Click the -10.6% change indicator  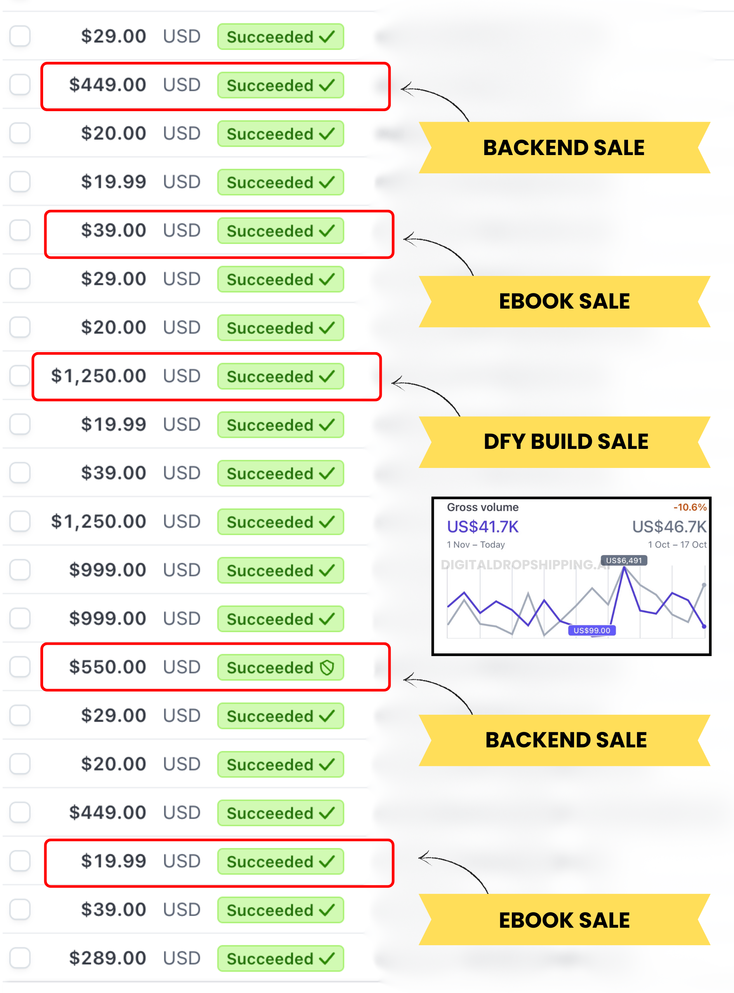click(690, 507)
